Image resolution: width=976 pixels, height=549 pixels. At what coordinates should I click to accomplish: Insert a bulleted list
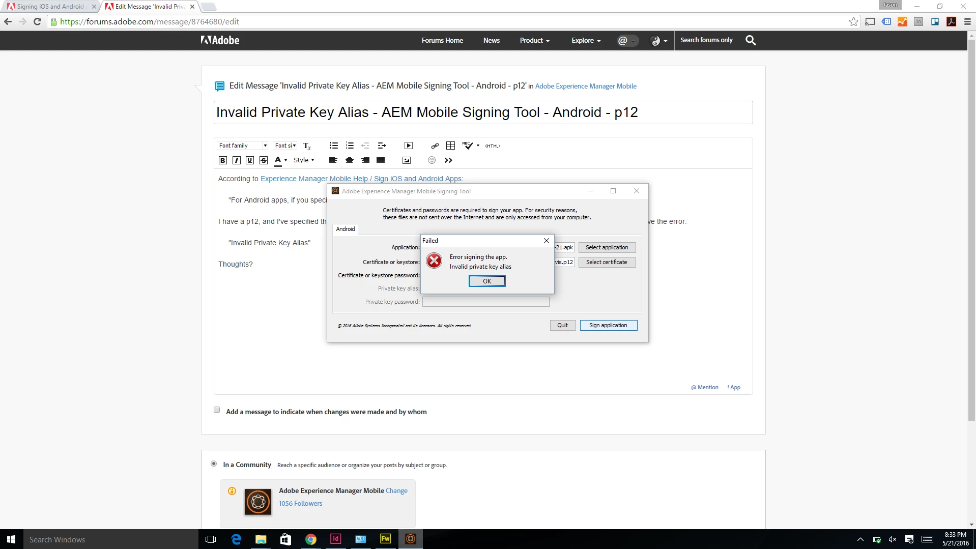click(x=334, y=146)
